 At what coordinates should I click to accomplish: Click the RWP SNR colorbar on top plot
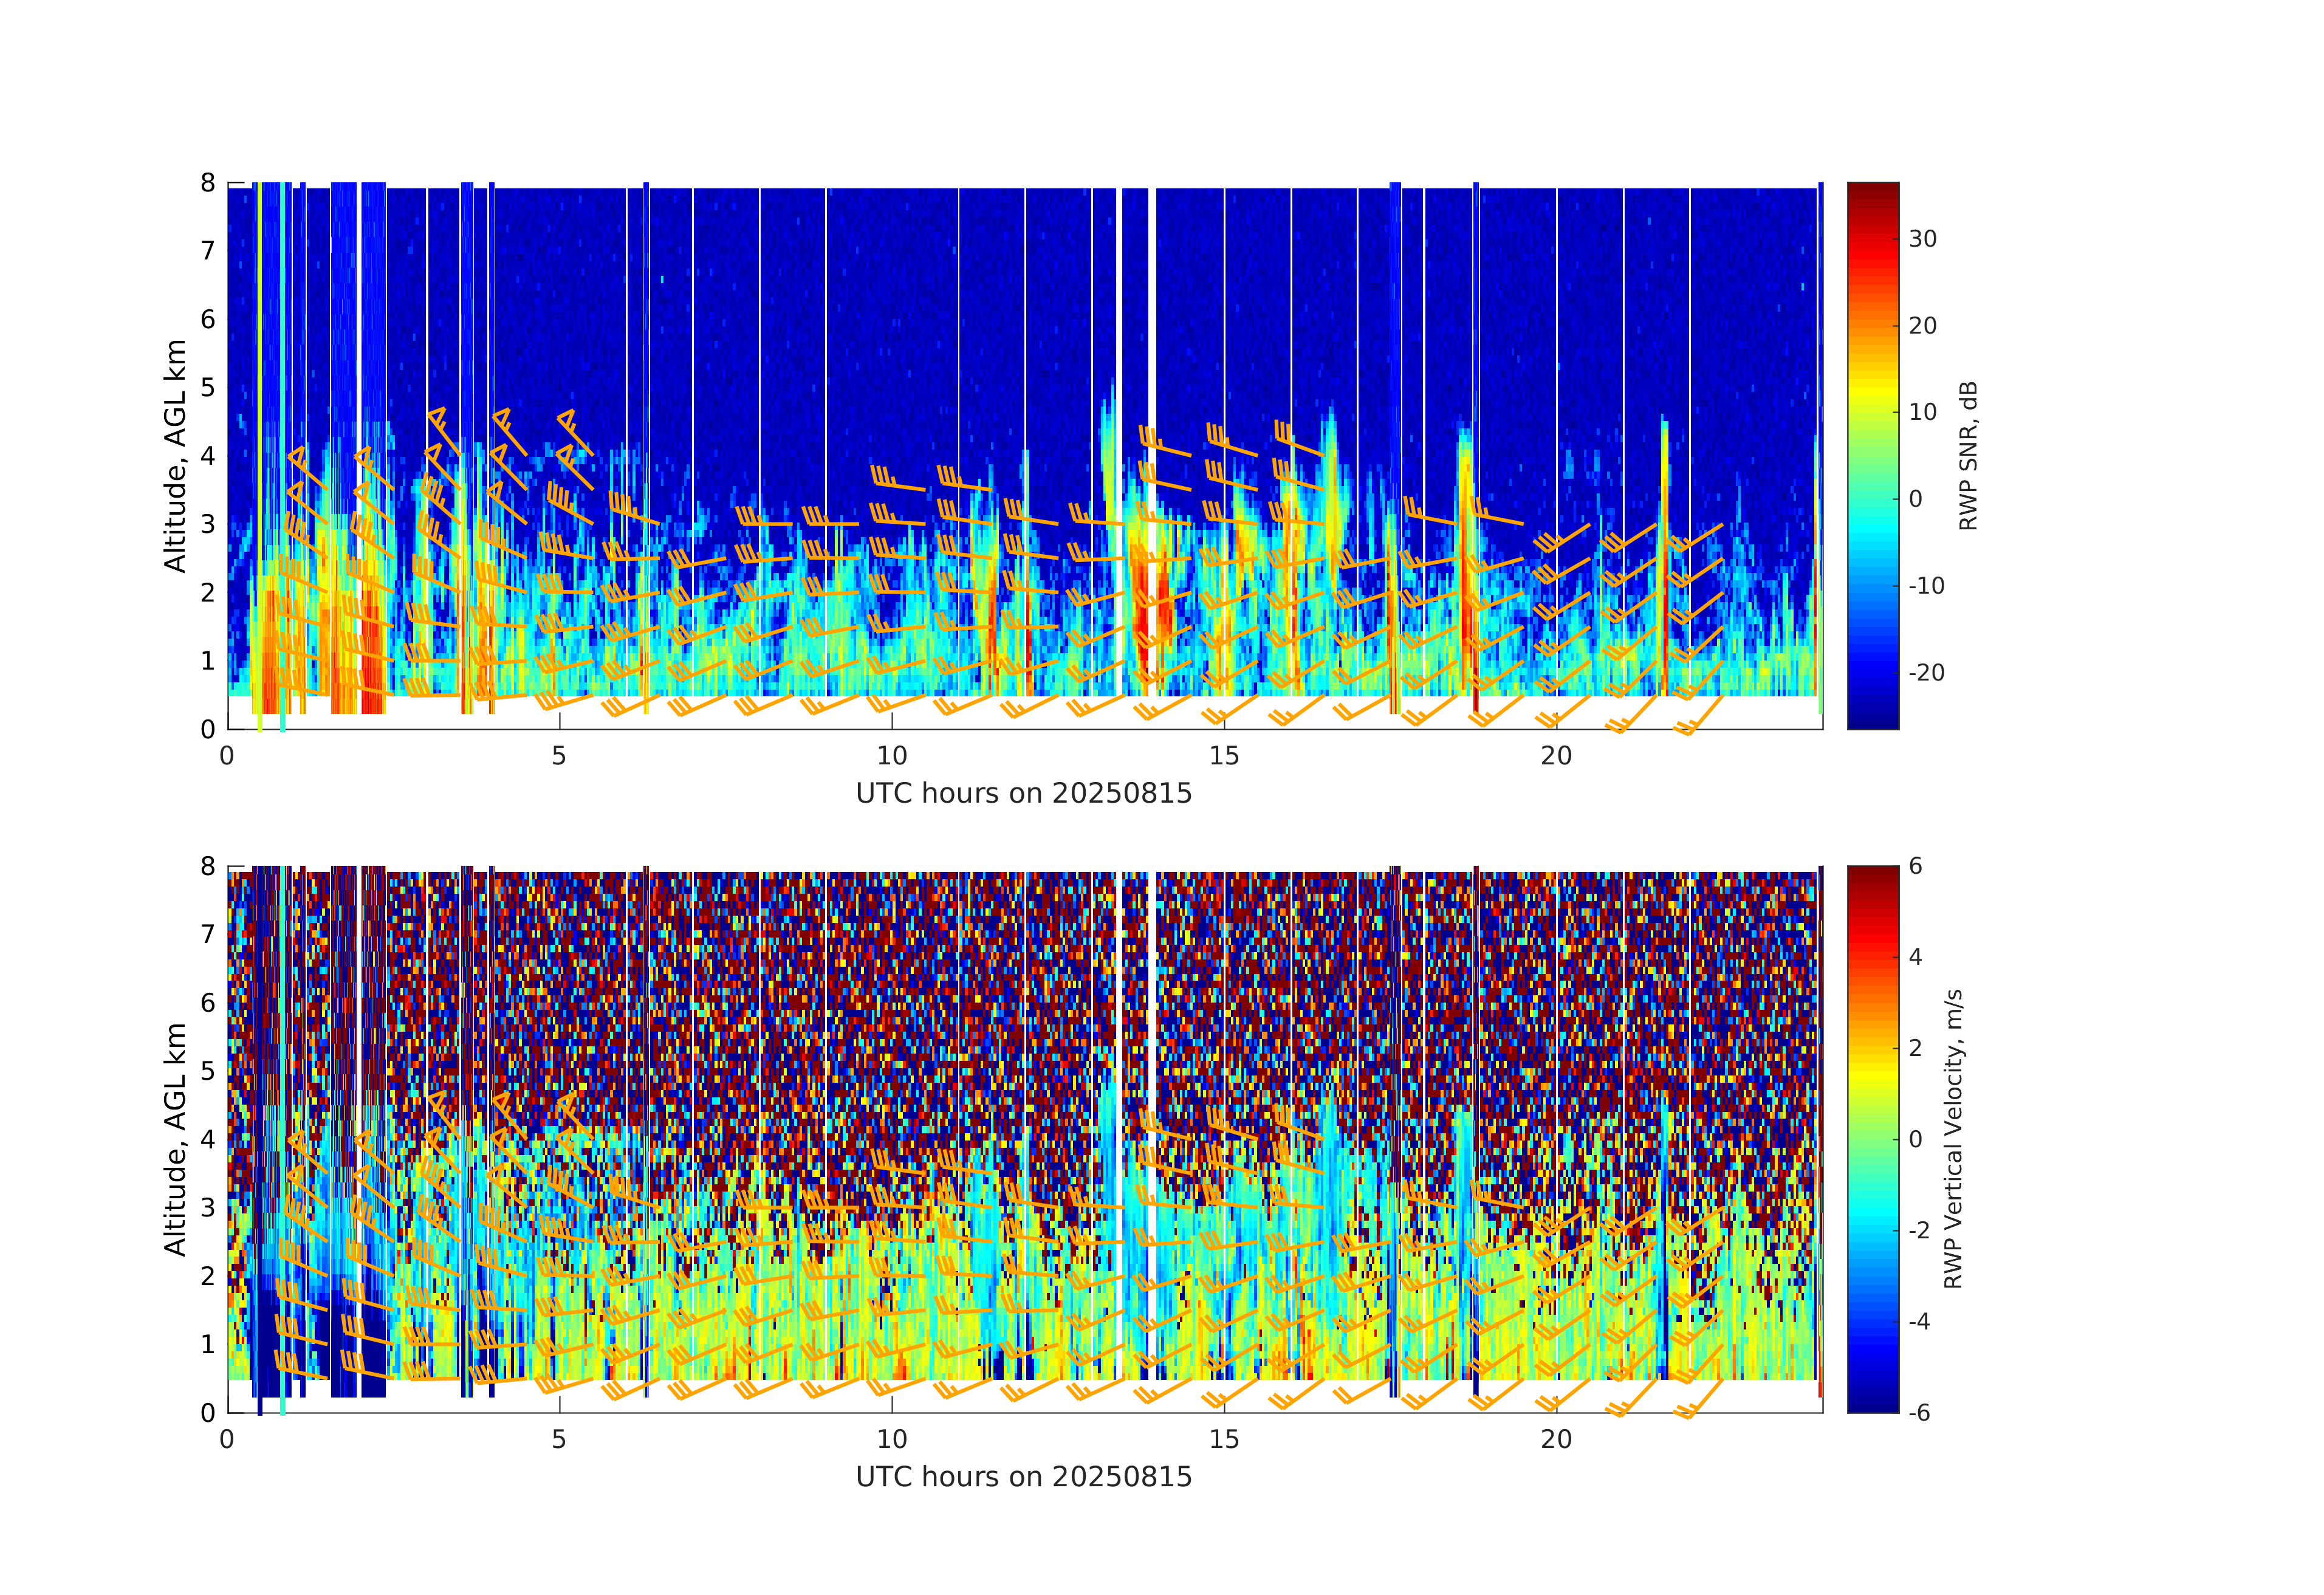pos(1872,455)
